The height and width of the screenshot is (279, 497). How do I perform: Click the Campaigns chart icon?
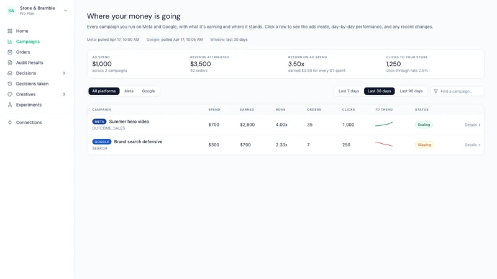click(x=10, y=42)
